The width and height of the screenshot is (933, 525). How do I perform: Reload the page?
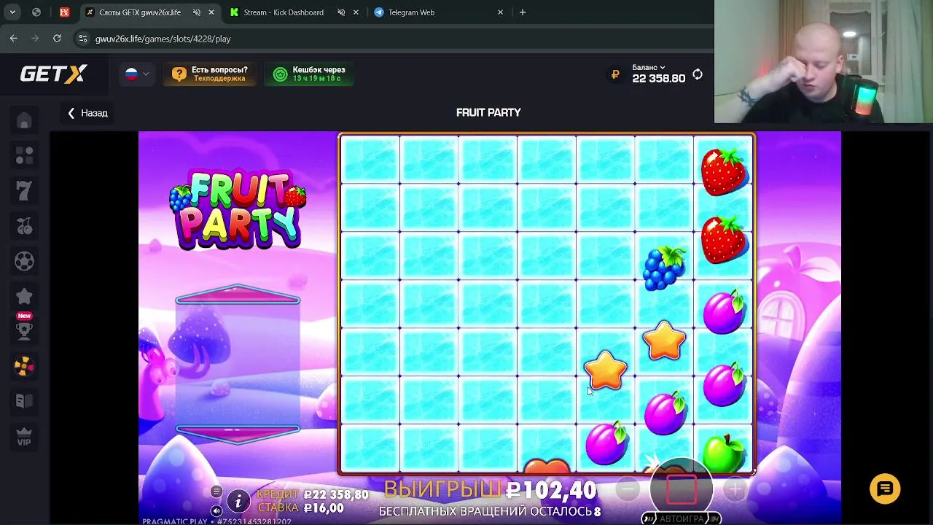[x=57, y=39]
